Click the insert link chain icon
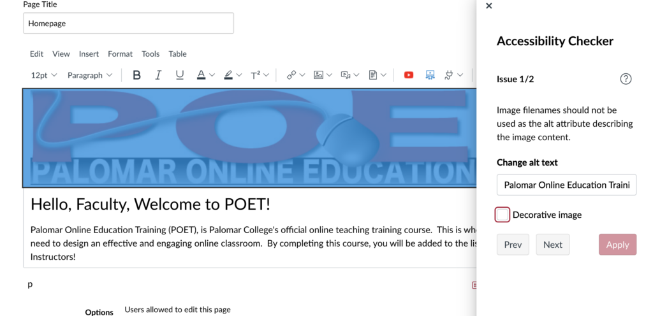 coord(291,75)
